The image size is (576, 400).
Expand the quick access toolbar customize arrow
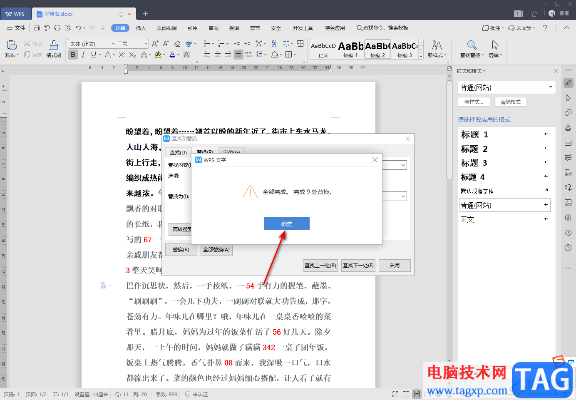tap(103, 28)
